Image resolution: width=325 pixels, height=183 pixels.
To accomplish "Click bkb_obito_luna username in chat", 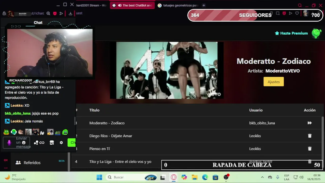I will [x=18, y=113].
